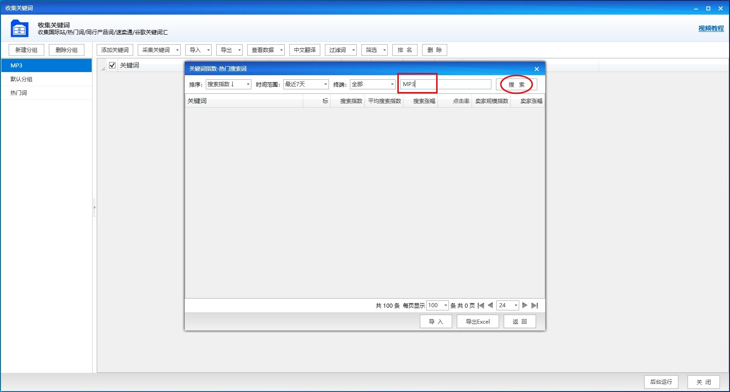This screenshot has height=392, width=730.
Task: Open the terminal type dropdown
Action: [373, 84]
